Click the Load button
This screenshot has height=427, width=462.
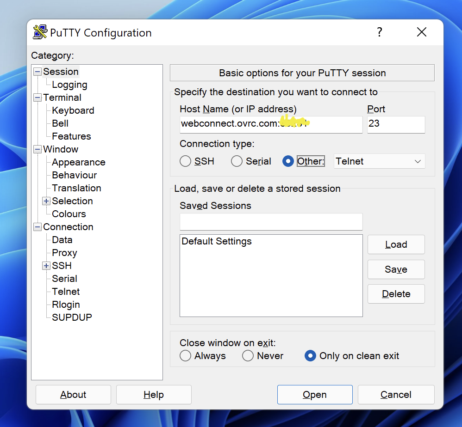(396, 244)
